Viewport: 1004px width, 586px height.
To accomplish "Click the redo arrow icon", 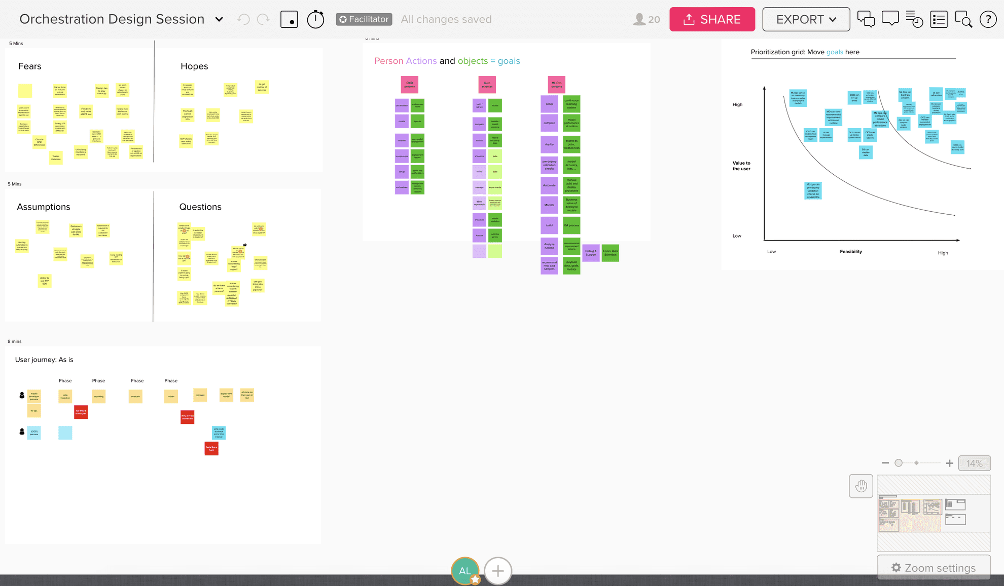I will pos(263,19).
